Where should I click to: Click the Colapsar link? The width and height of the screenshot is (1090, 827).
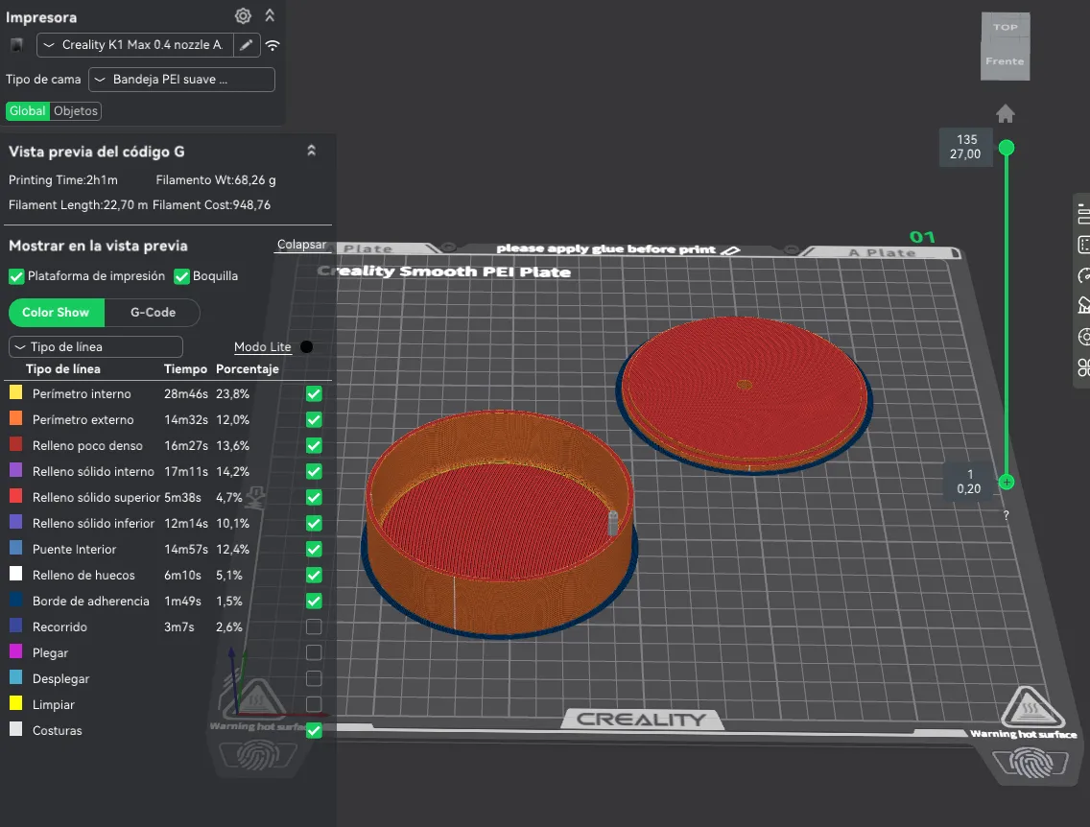click(x=301, y=244)
